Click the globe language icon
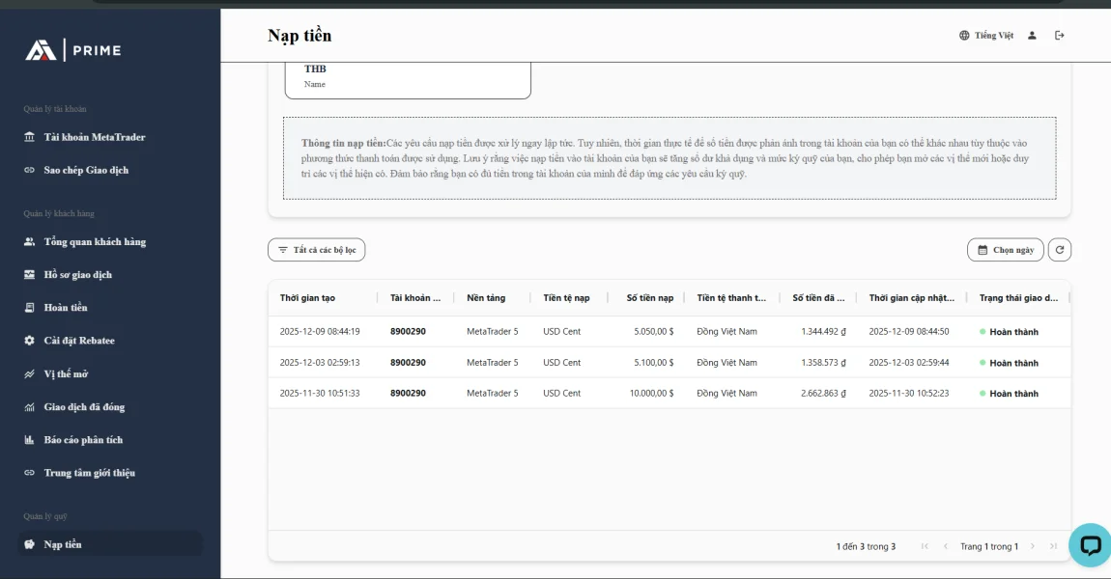Screen dimensions: 1111x579 coord(964,36)
